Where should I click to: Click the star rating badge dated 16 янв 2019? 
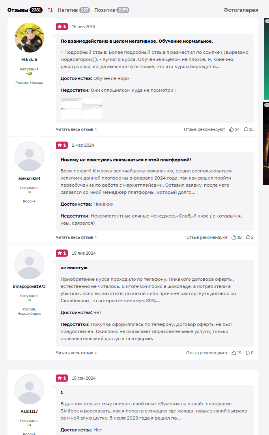point(62,26)
